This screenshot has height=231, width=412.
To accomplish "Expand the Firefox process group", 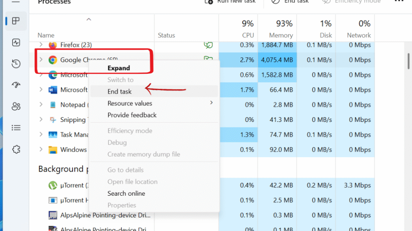I will tap(41, 45).
